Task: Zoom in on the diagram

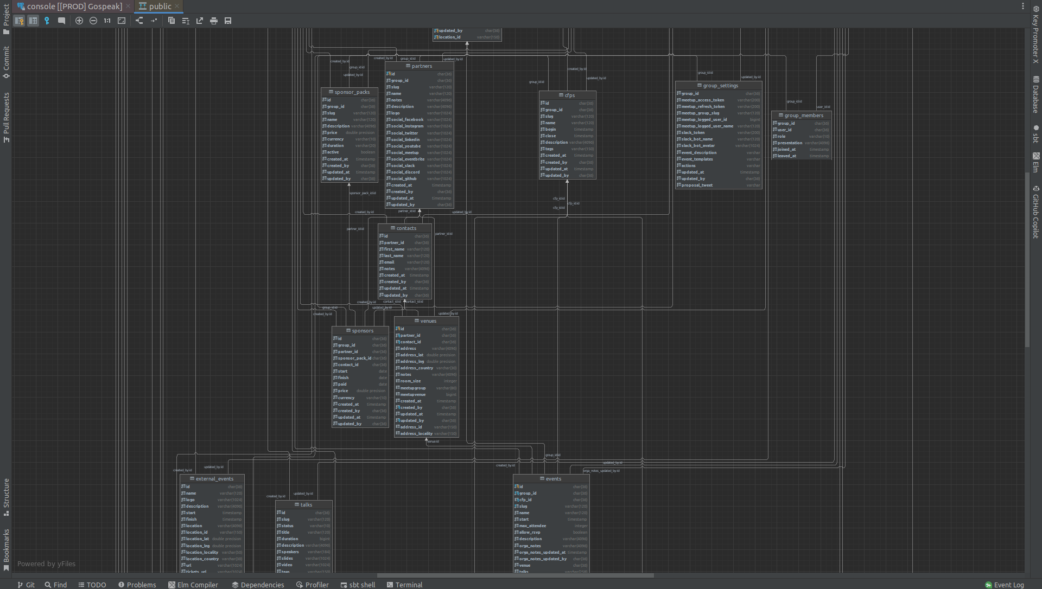Action: coord(79,21)
